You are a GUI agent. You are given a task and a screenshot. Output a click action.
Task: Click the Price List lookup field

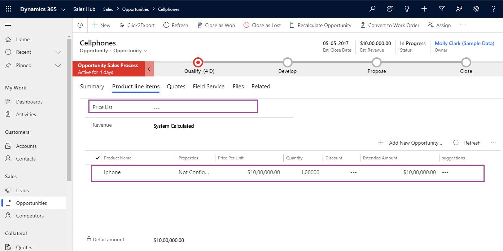coord(173,106)
